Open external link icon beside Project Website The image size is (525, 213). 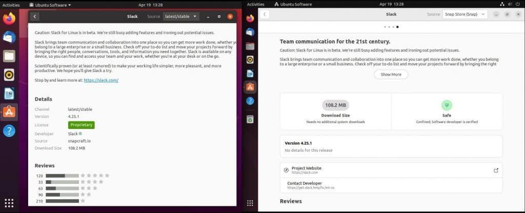click(496, 171)
